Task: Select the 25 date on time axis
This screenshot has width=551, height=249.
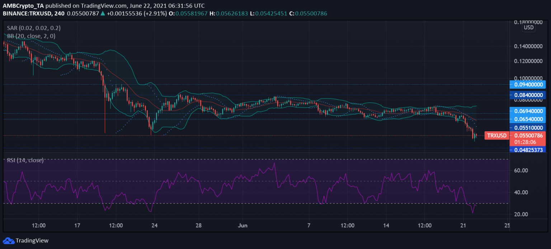Action: point(507,226)
